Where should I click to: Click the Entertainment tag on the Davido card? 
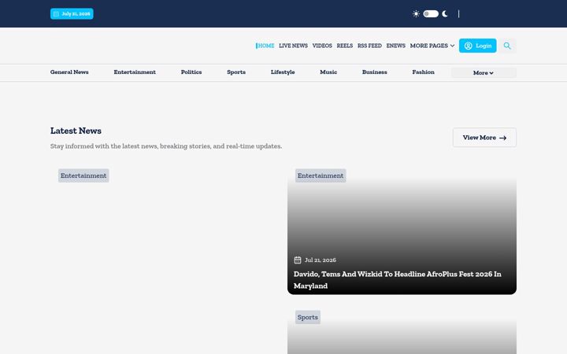(x=321, y=175)
